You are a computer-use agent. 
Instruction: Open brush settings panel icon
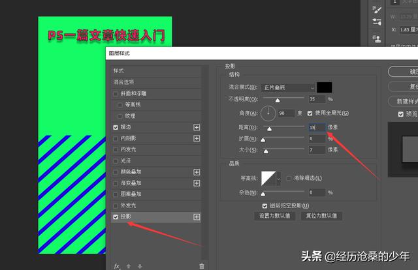point(377,10)
